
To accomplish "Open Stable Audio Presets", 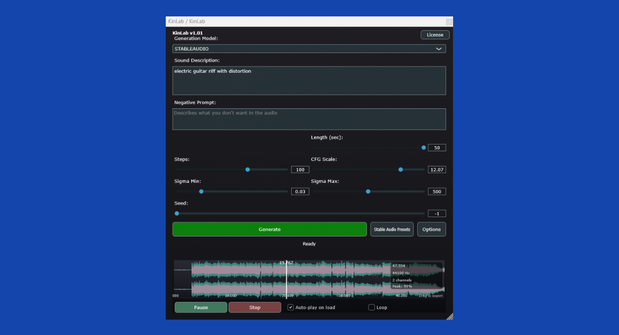I will click(x=392, y=229).
